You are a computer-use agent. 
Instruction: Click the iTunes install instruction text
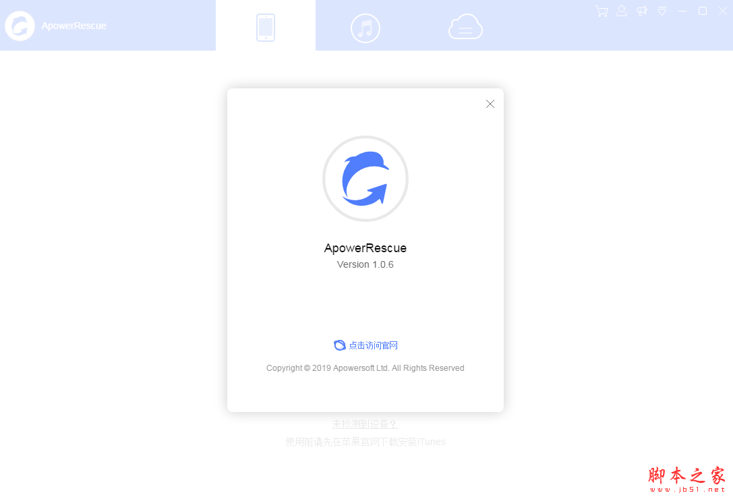point(365,442)
